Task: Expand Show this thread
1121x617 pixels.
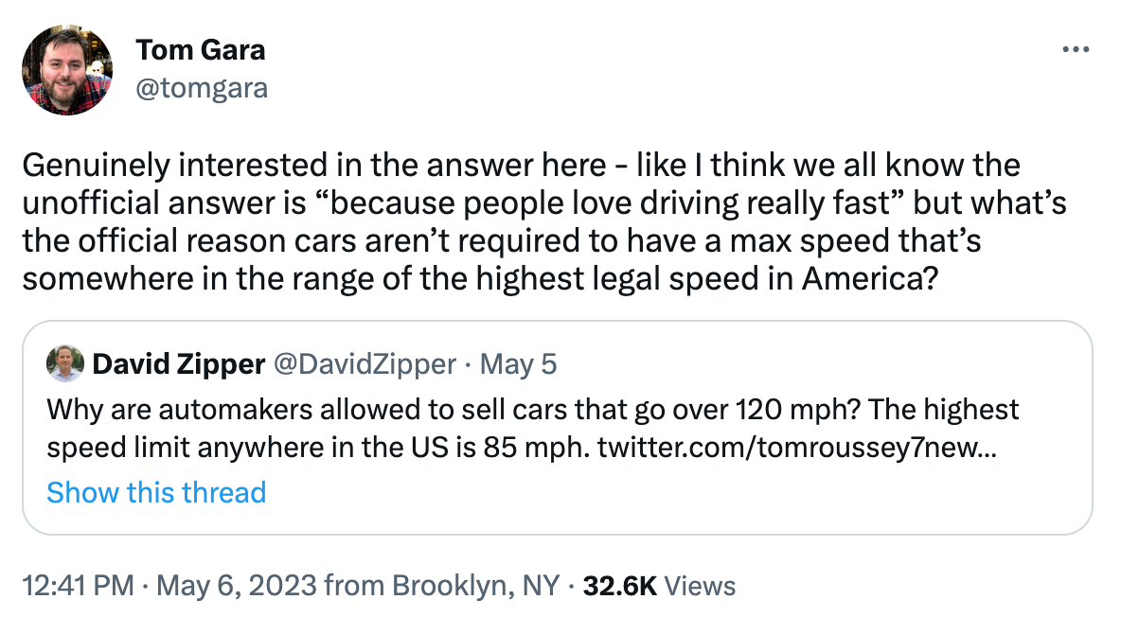Action: (x=156, y=492)
